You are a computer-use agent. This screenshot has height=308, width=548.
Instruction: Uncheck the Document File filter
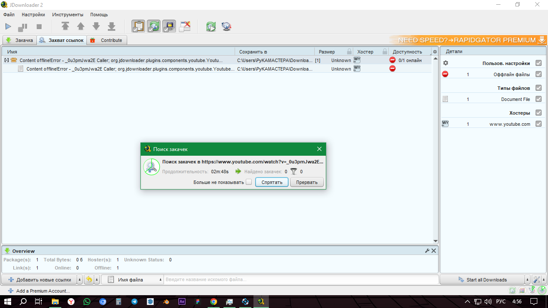(x=539, y=99)
